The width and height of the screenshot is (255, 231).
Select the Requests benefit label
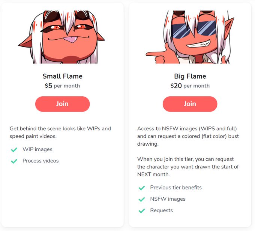pyautogui.click(x=162, y=210)
